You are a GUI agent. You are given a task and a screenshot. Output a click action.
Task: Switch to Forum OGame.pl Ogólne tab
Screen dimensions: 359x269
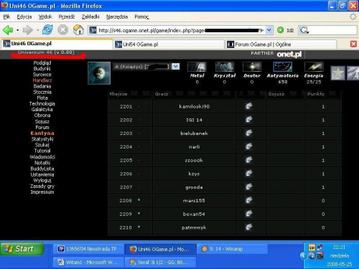click(x=281, y=44)
